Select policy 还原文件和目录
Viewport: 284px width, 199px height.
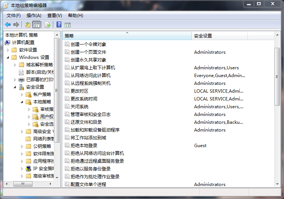point(86,122)
